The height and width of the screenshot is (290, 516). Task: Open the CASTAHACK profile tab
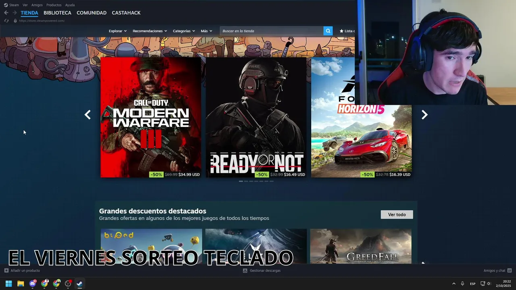click(126, 13)
